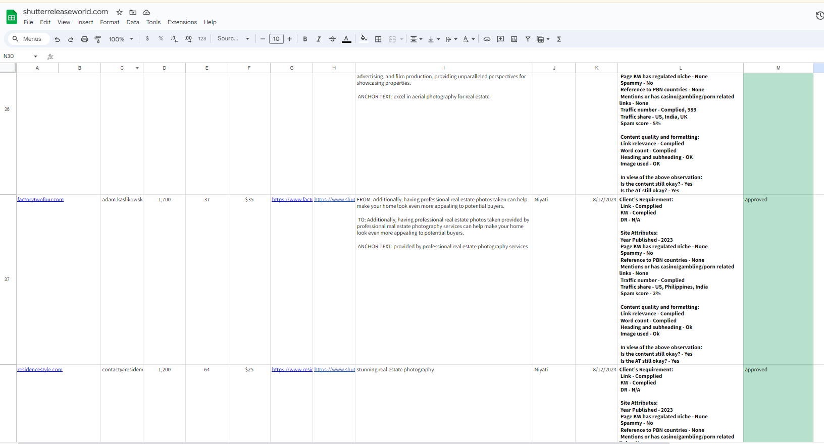The height and width of the screenshot is (444, 824).
Task: Undo the last action
Action: tap(57, 39)
